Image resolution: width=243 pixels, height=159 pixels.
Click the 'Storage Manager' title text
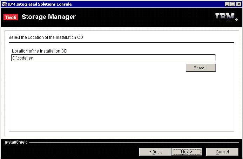49,17
